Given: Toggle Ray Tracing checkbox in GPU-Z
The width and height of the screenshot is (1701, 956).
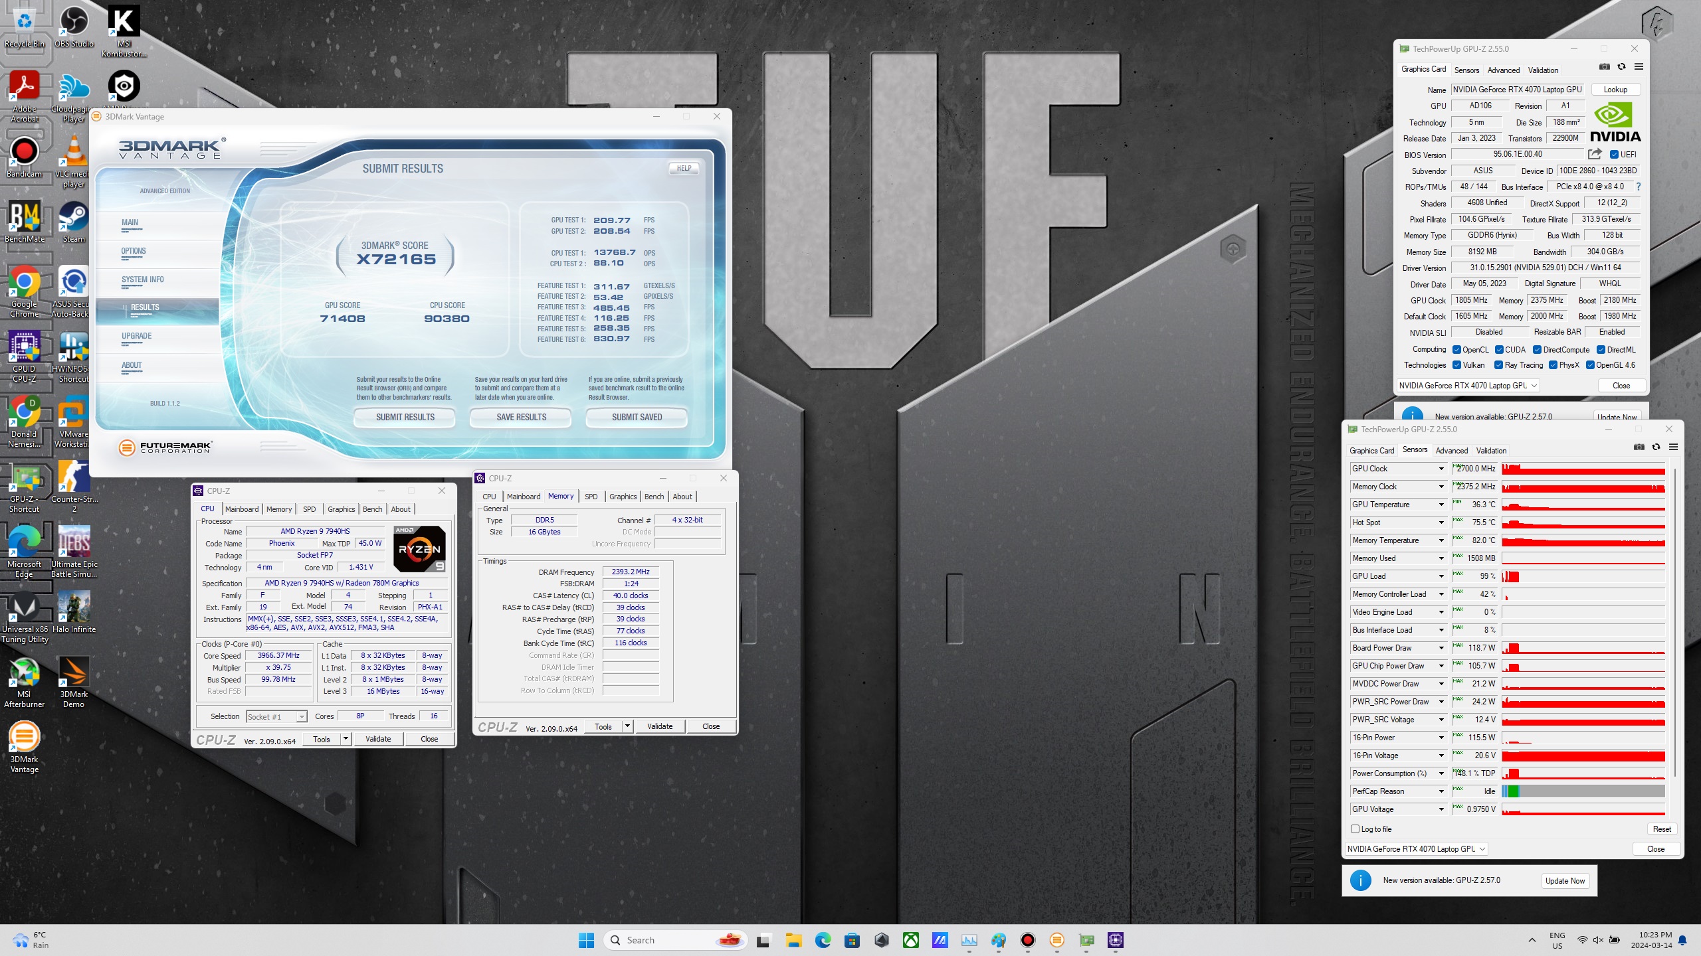Looking at the screenshot, I should [x=1498, y=365].
